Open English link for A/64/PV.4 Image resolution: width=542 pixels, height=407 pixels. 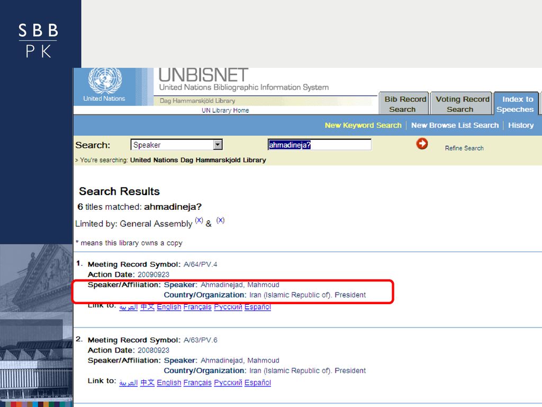tap(169, 307)
